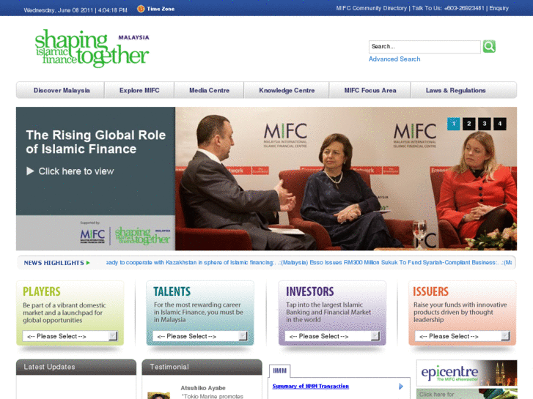The image size is (533, 399).
Task: Click the MIFC logo in banner footer
Action: pos(92,235)
